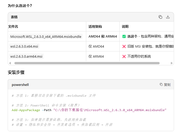
Task: Click the -Path parameter in the code
Action: pyautogui.click(x=47, y=110)
